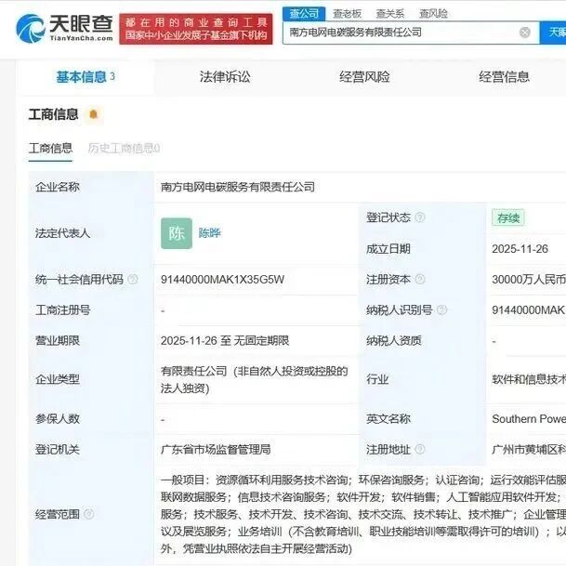Click the company type 有限责任公司 value
The image size is (566, 566).
(x=254, y=380)
